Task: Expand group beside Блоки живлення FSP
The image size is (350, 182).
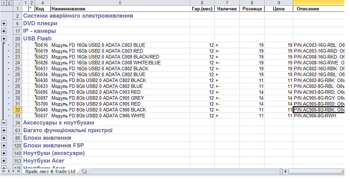Action: pos(4,146)
